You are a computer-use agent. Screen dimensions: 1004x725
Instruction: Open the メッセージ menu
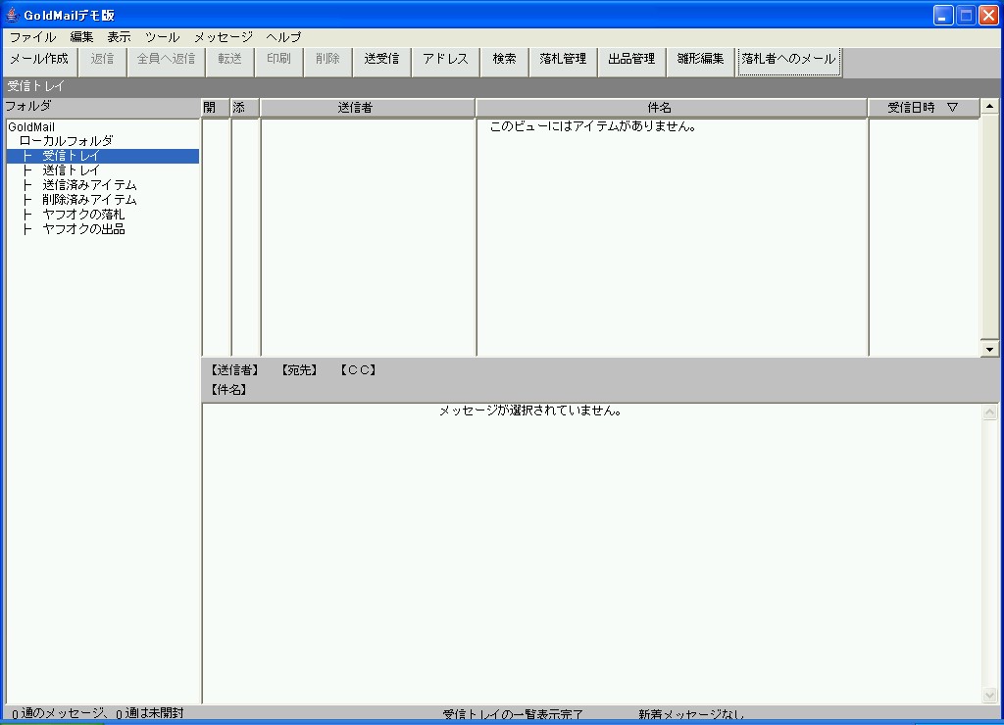click(223, 36)
